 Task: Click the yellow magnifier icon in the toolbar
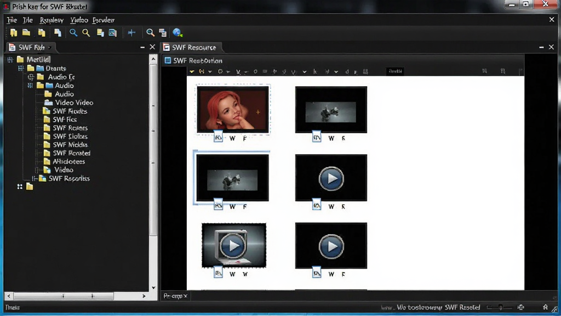pos(86,32)
